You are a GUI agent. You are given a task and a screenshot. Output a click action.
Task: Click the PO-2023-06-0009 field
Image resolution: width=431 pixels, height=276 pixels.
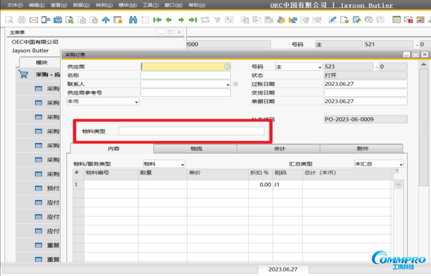click(366, 119)
